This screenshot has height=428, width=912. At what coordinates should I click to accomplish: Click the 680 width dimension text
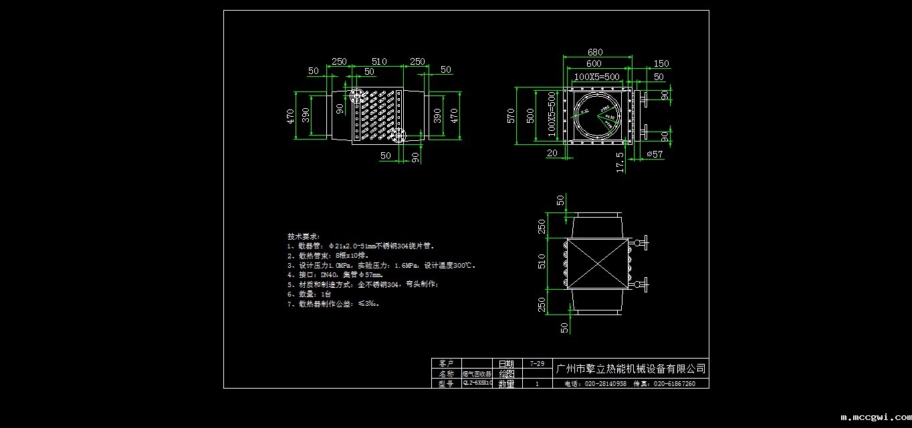[594, 52]
